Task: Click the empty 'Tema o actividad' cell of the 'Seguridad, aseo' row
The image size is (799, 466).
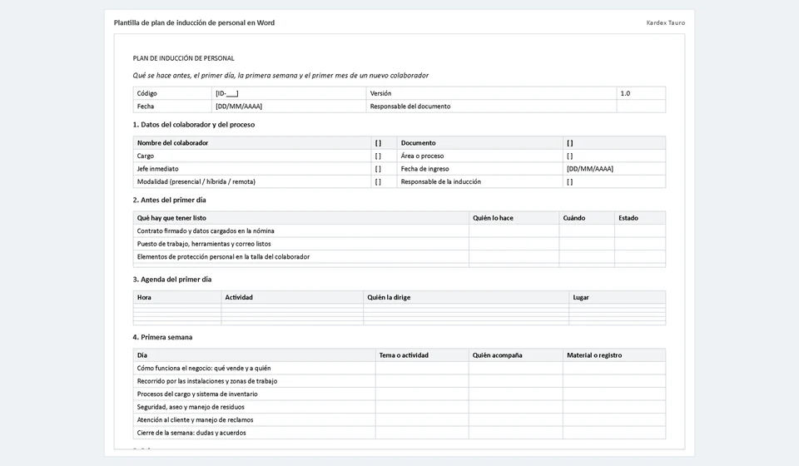Action: (x=422, y=407)
